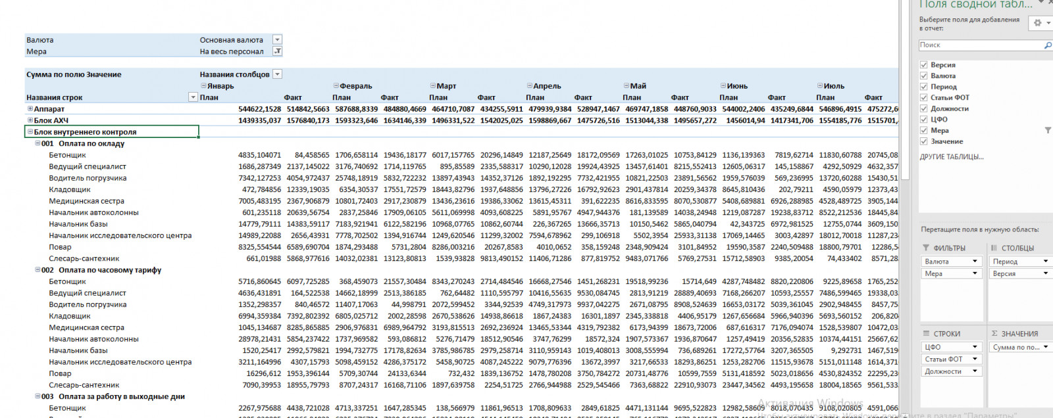
Task: Open the Валюта filter dropdown in sheet
Action: point(278,40)
